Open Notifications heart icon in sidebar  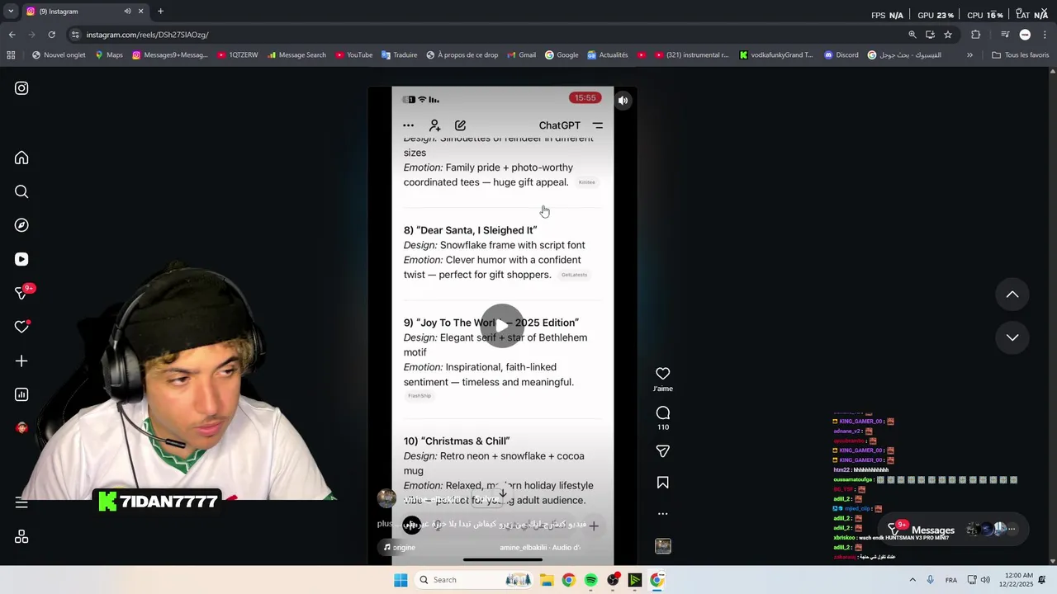21,327
